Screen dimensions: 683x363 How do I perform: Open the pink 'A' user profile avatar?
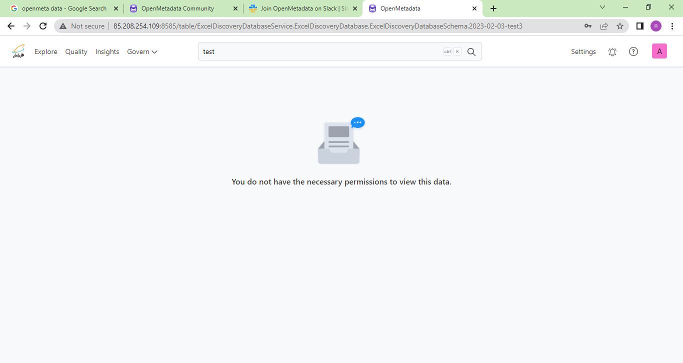659,51
